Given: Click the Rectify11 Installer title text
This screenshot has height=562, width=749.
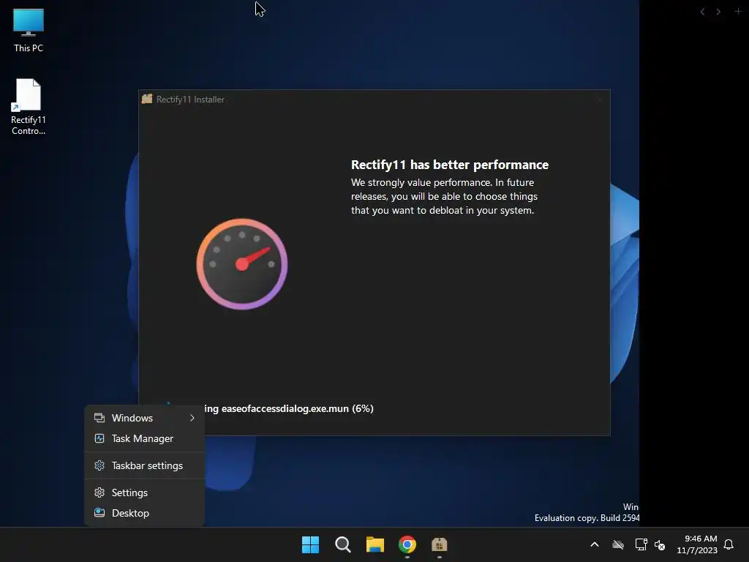Looking at the screenshot, I should coord(191,100).
